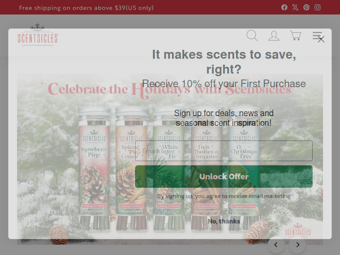Screen dimensions: 340x255
Task: Select the Snowberry Pine product bottle
Action: pos(94,168)
